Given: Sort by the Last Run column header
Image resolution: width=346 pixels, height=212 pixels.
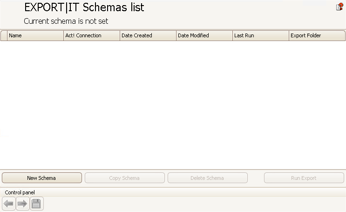Looking at the screenshot, I should (261, 35).
